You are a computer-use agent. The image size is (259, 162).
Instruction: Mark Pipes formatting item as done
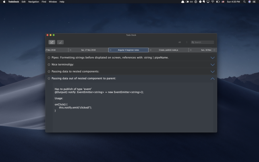49,58
